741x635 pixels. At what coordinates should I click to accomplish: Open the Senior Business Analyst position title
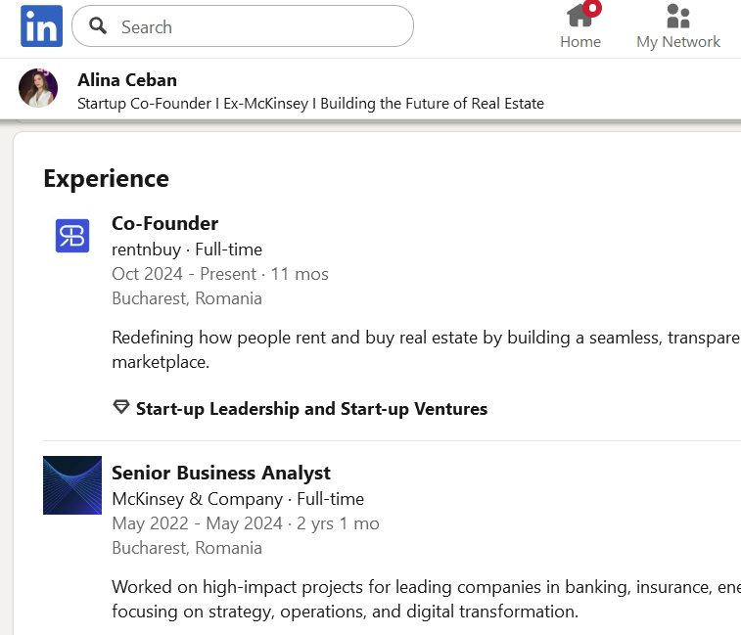point(221,473)
